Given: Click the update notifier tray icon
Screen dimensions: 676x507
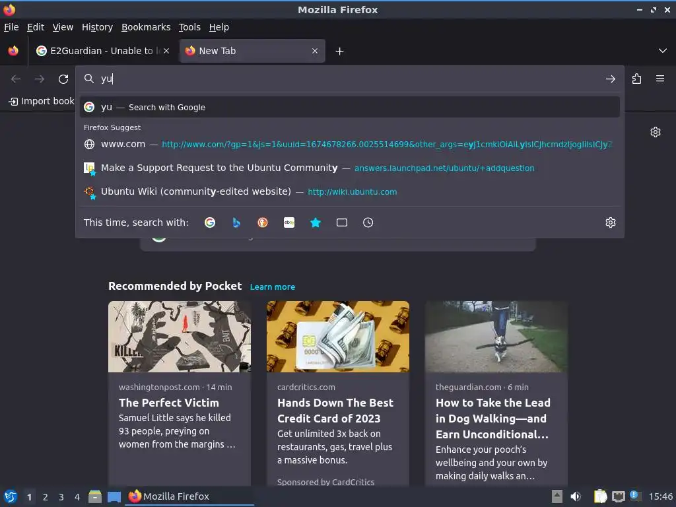Looking at the screenshot, I should tap(635, 495).
